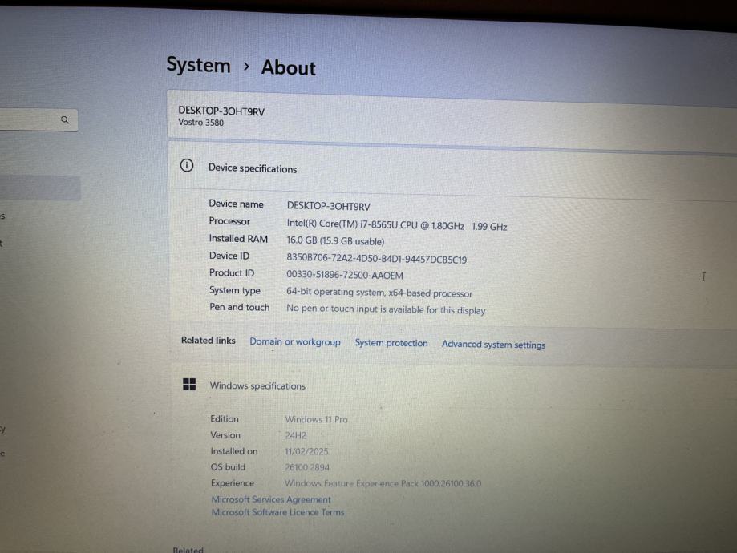Click the About breadcrumb title

(x=288, y=67)
